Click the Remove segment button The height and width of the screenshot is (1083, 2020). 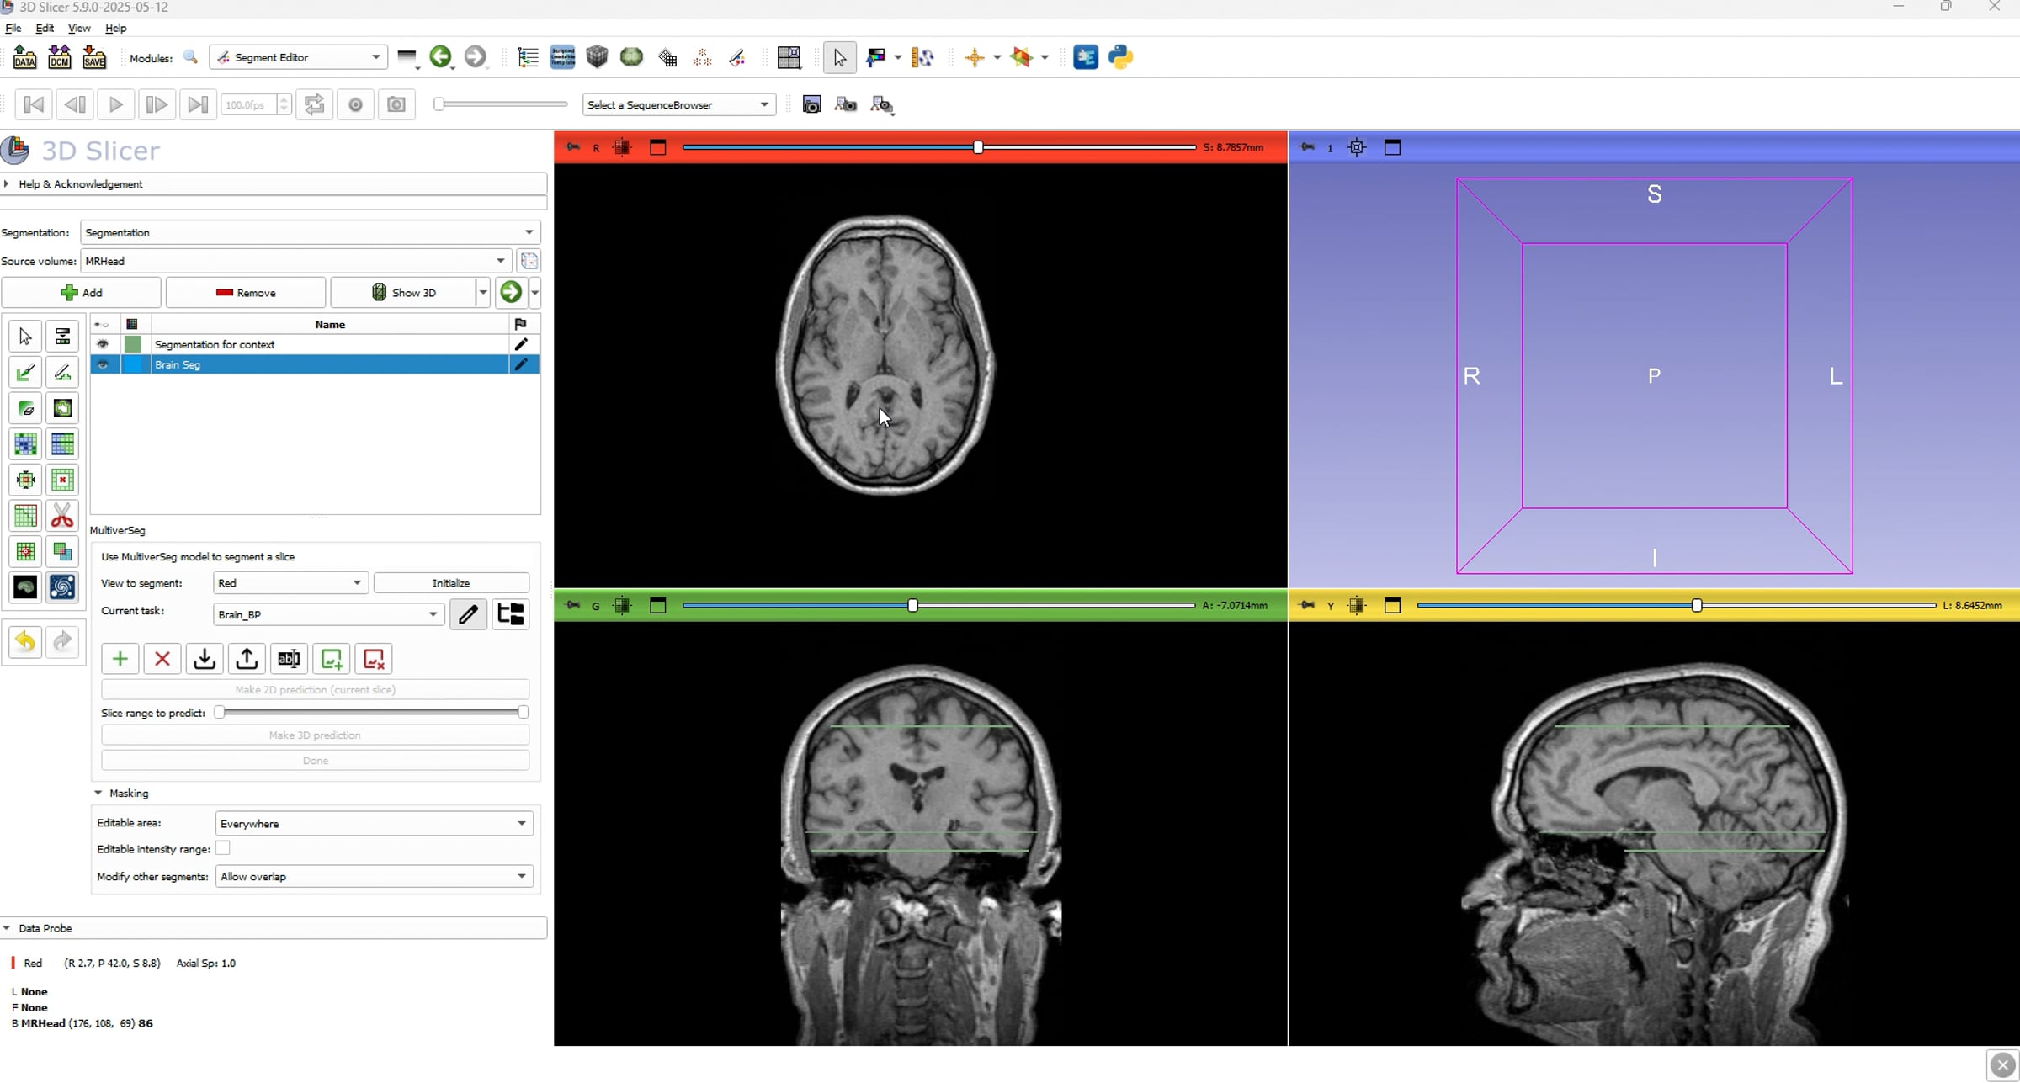pos(246,293)
